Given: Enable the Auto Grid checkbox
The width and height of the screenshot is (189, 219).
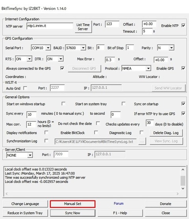Looking at the screenshot, I should point(25,88).
